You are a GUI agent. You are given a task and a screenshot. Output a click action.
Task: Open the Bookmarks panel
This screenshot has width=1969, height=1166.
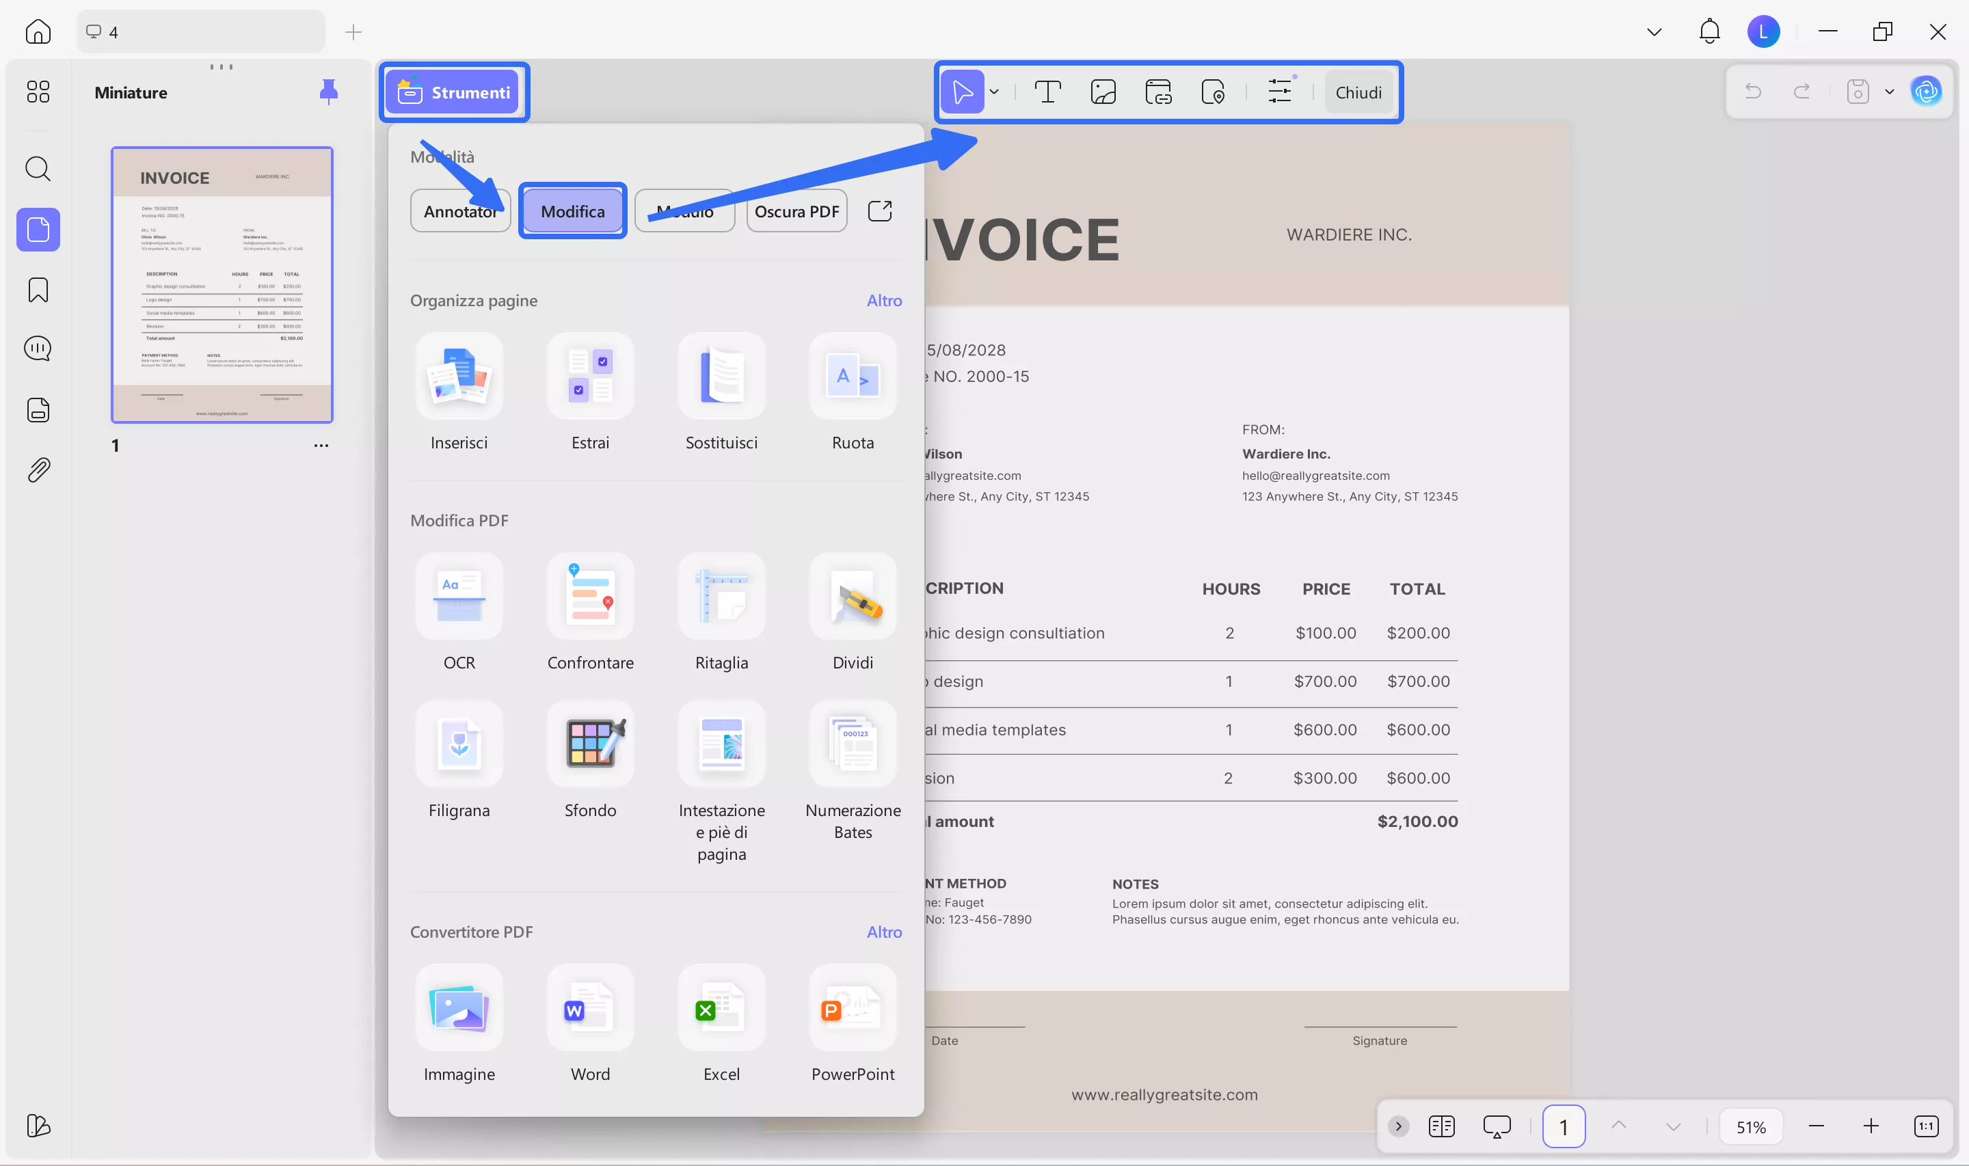click(x=37, y=290)
